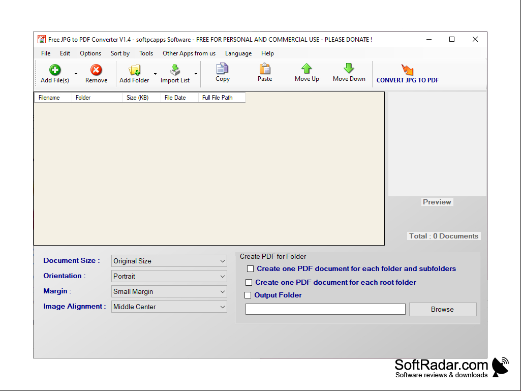Click the Copy toolbar icon
The image size is (521, 391).
pos(222,68)
